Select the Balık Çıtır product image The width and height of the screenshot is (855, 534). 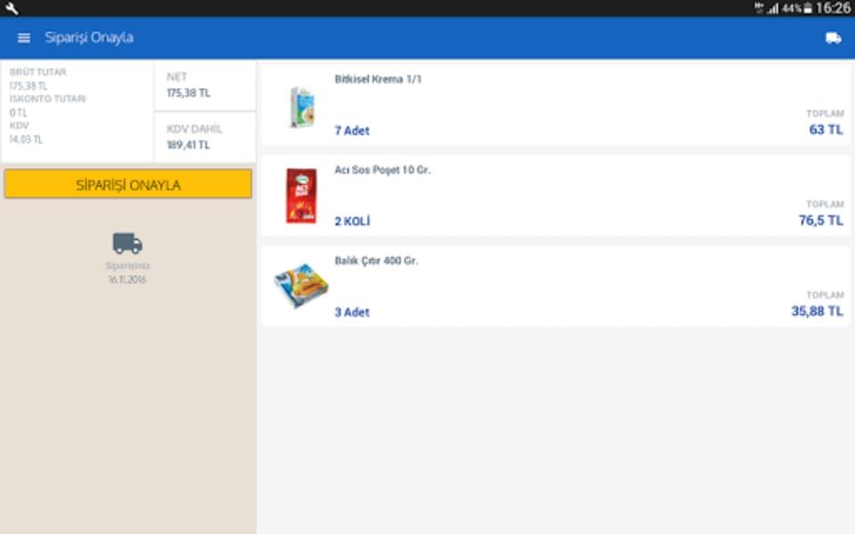[x=301, y=286]
